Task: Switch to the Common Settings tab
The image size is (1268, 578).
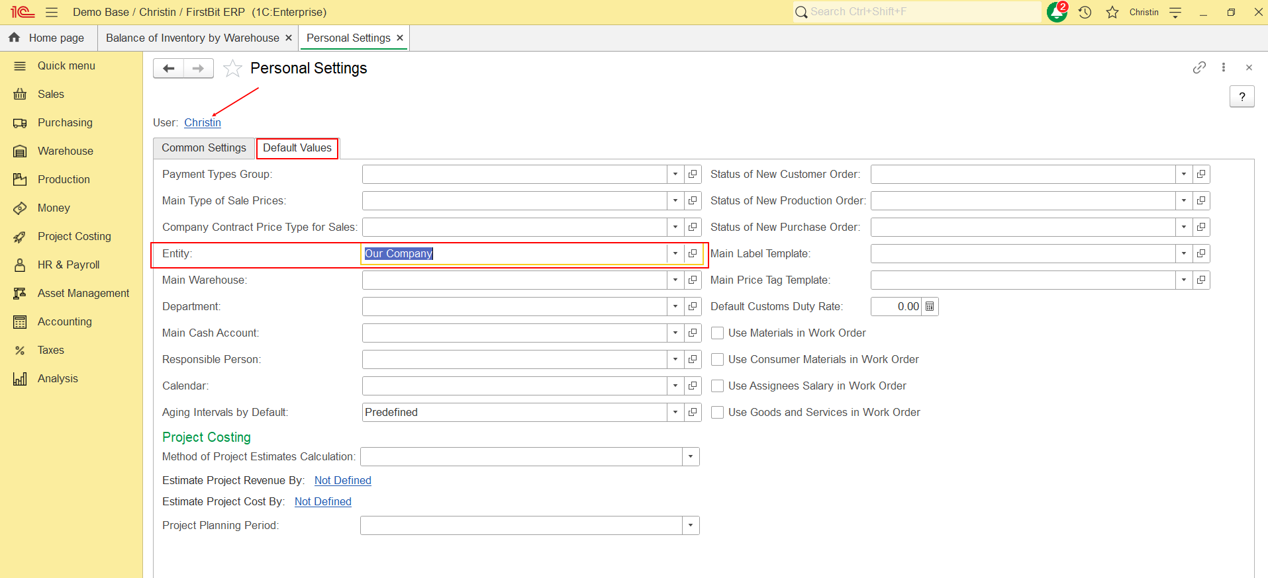Action: pos(204,148)
